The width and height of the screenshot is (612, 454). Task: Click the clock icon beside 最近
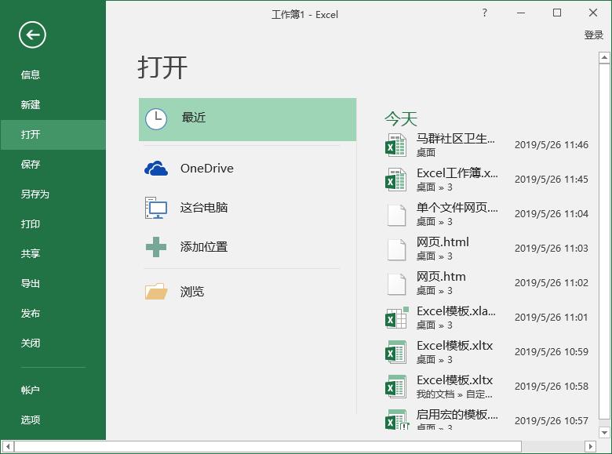click(x=156, y=119)
